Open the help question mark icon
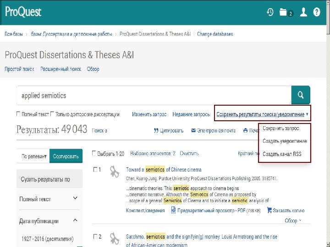The image size is (330, 247). (317, 12)
